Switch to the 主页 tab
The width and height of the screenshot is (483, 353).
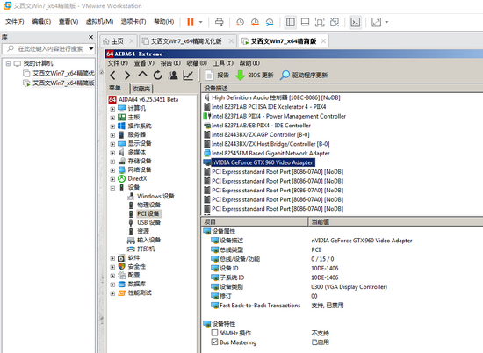point(117,41)
